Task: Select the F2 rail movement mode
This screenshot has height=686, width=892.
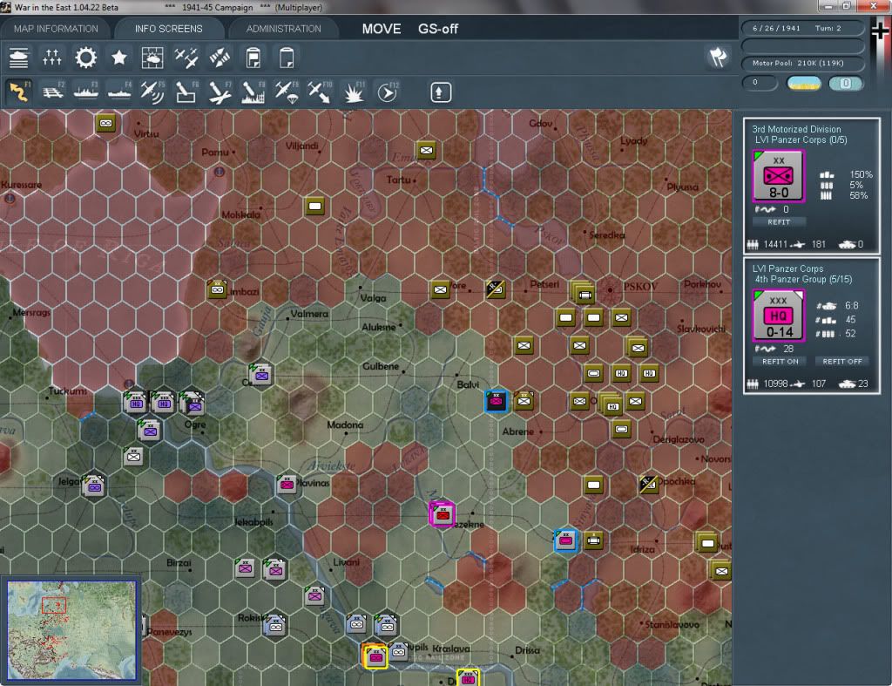Action: pos(53,92)
